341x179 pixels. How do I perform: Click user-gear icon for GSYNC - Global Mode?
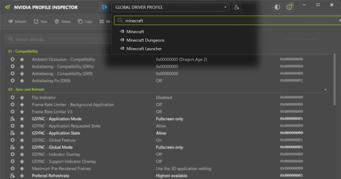[12, 147]
